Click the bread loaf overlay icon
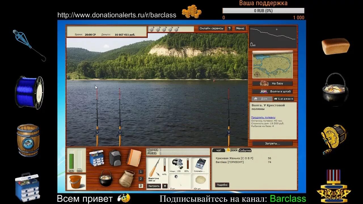The width and height of the screenshot is (363, 204). coord(335,46)
